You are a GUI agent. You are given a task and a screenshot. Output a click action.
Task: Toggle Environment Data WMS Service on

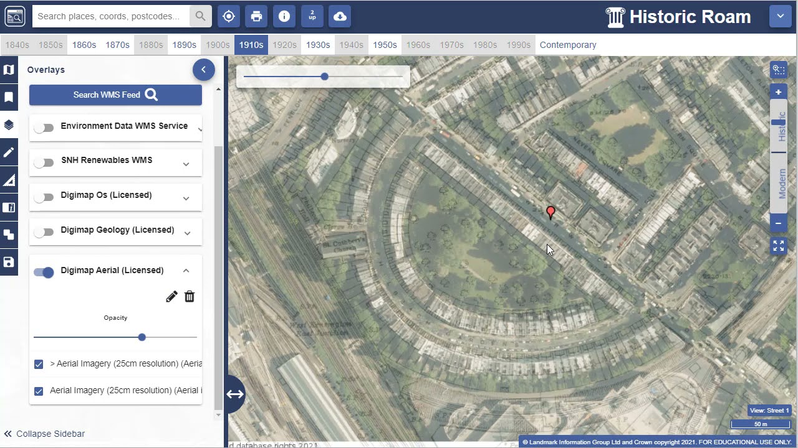pyautogui.click(x=44, y=128)
